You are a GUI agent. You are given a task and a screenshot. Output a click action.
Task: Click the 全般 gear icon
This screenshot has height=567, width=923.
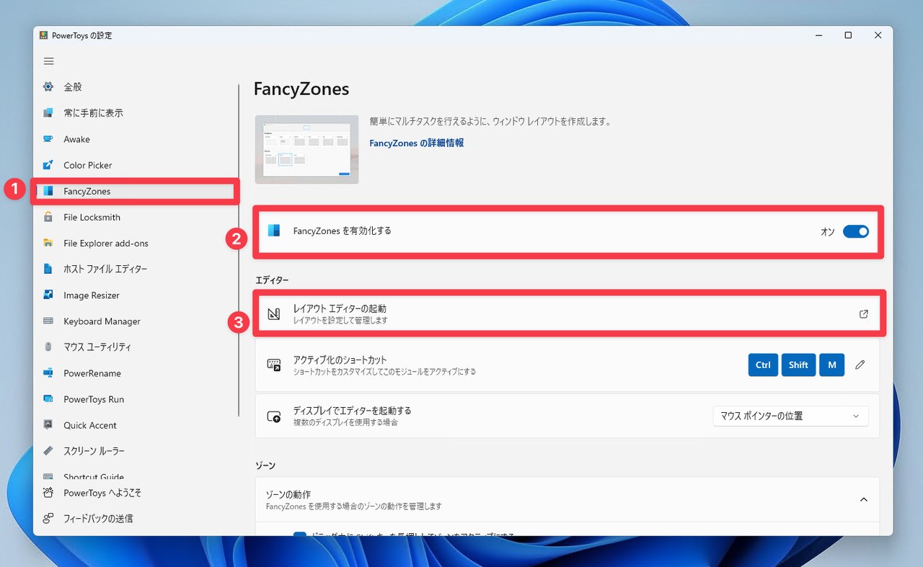tap(48, 87)
